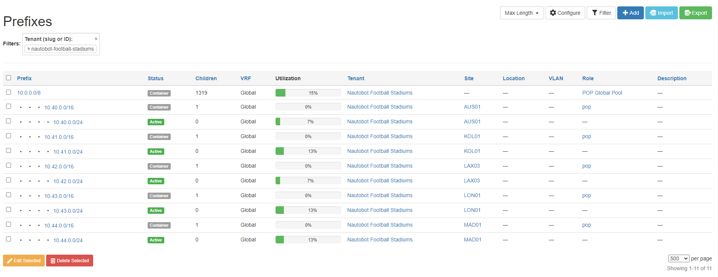Open the MAD01 site for 10.44.0.0/24
The width and height of the screenshot is (718, 277).
472,240
